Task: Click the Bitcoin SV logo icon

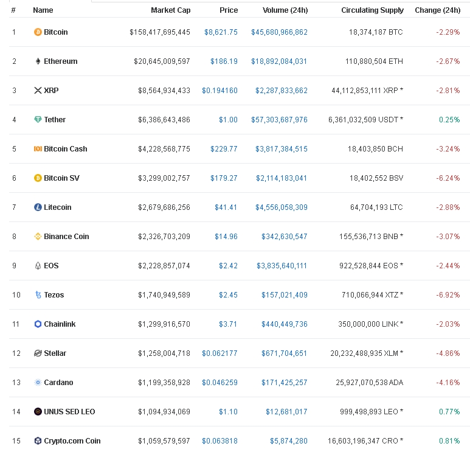Action: (x=38, y=178)
